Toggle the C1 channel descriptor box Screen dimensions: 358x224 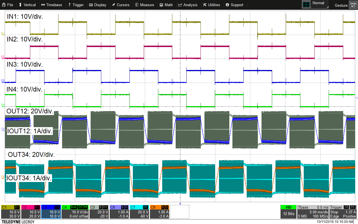click(x=11, y=212)
